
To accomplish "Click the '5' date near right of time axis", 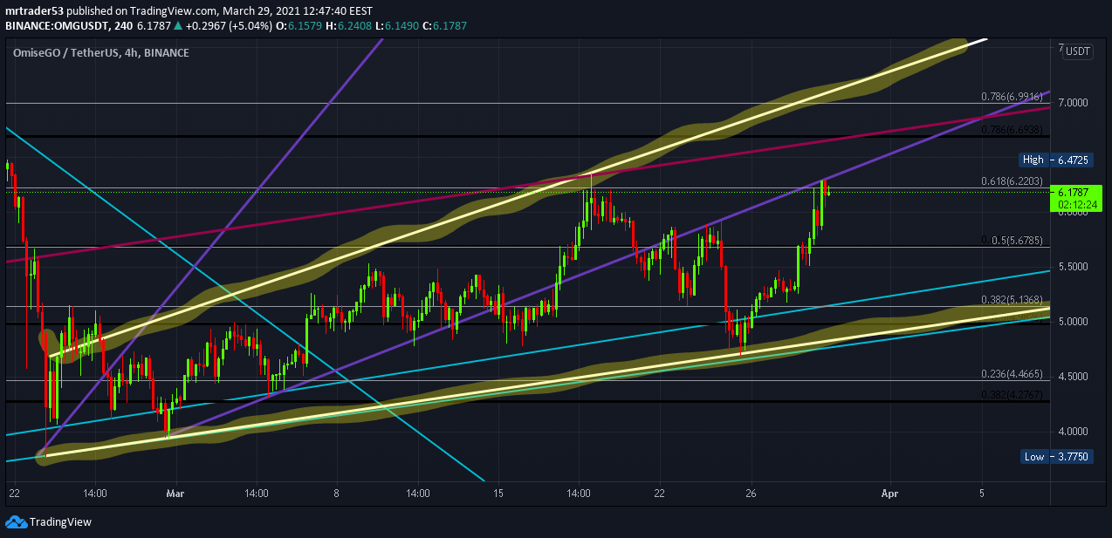I will tap(982, 494).
